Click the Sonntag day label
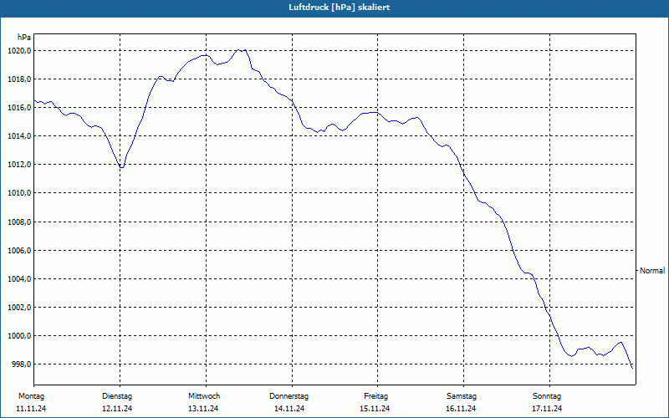The height and width of the screenshot is (418, 669). click(x=547, y=396)
